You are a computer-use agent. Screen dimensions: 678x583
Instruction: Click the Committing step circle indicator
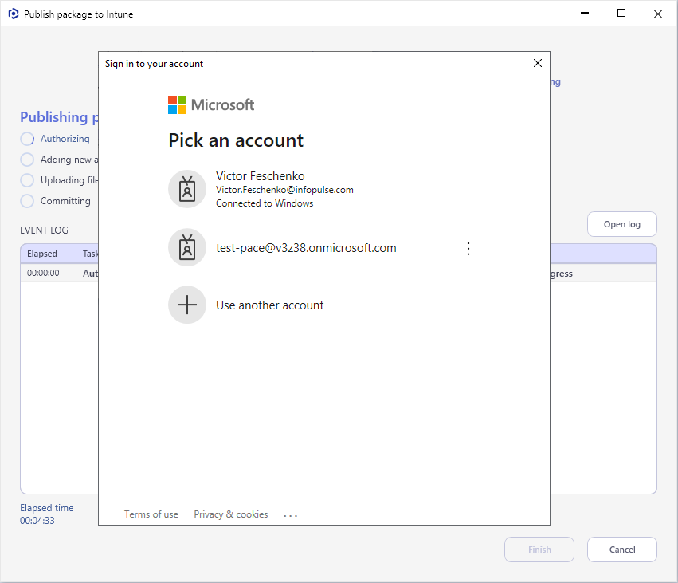click(27, 201)
